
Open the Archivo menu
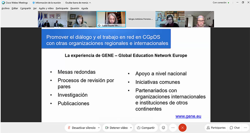point(6,8)
